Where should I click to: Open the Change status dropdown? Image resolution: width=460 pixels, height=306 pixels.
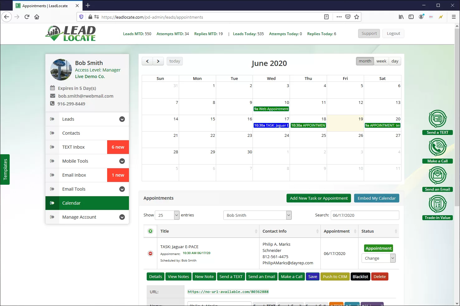pyautogui.click(x=378, y=258)
